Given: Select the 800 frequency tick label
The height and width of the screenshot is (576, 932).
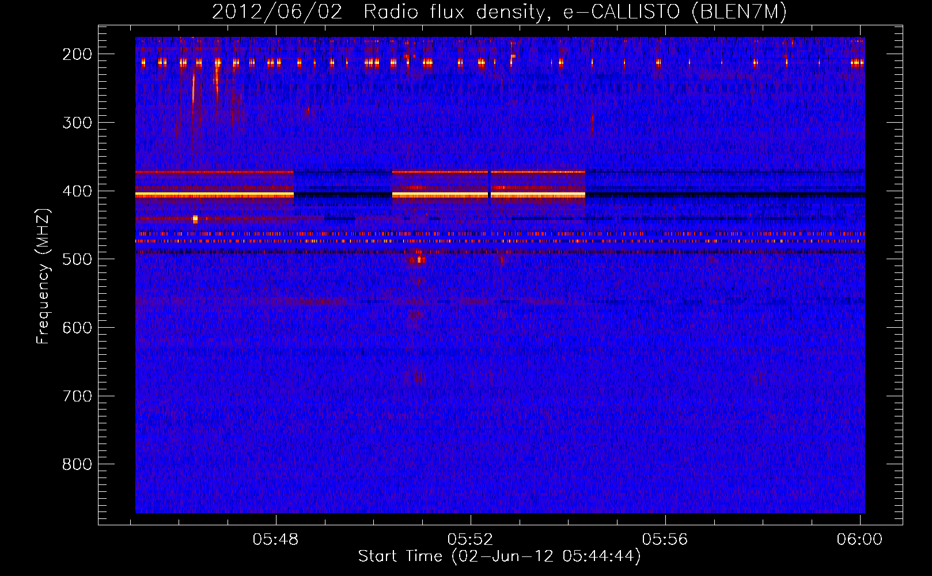Looking at the screenshot, I should tap(77, 464).
